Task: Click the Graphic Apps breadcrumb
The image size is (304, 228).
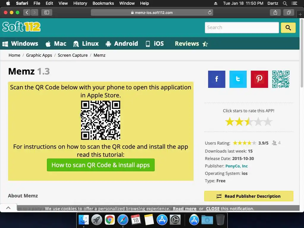Action: click(39, 55)
